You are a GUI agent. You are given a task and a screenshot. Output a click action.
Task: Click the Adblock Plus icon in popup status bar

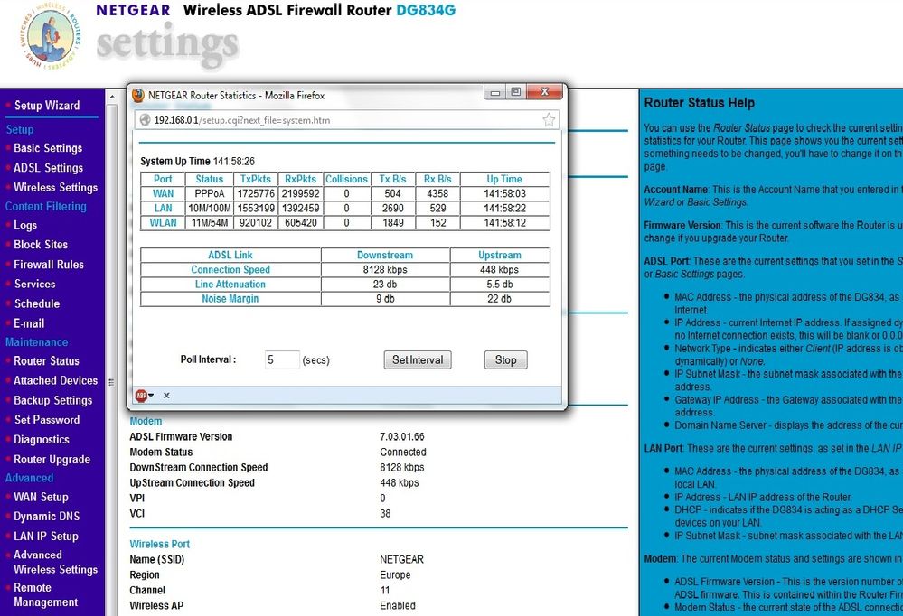pyautogui.click(x=141, y=396)
